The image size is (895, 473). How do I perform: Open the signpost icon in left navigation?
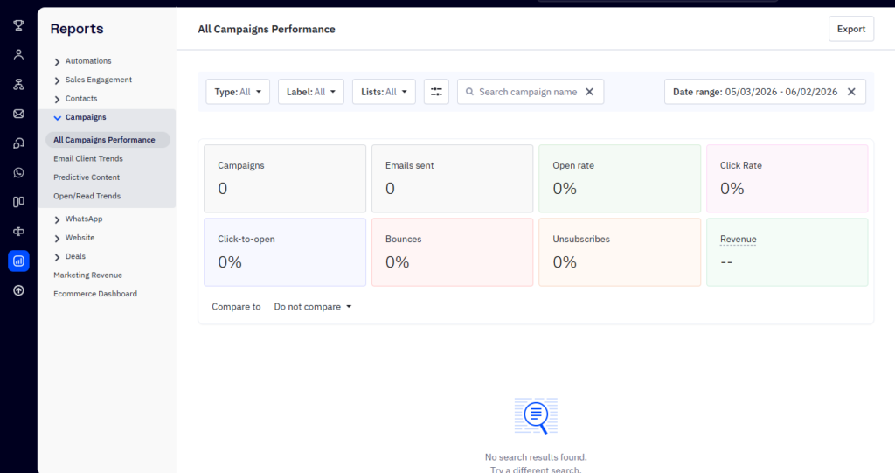click(x=19, y=232)
